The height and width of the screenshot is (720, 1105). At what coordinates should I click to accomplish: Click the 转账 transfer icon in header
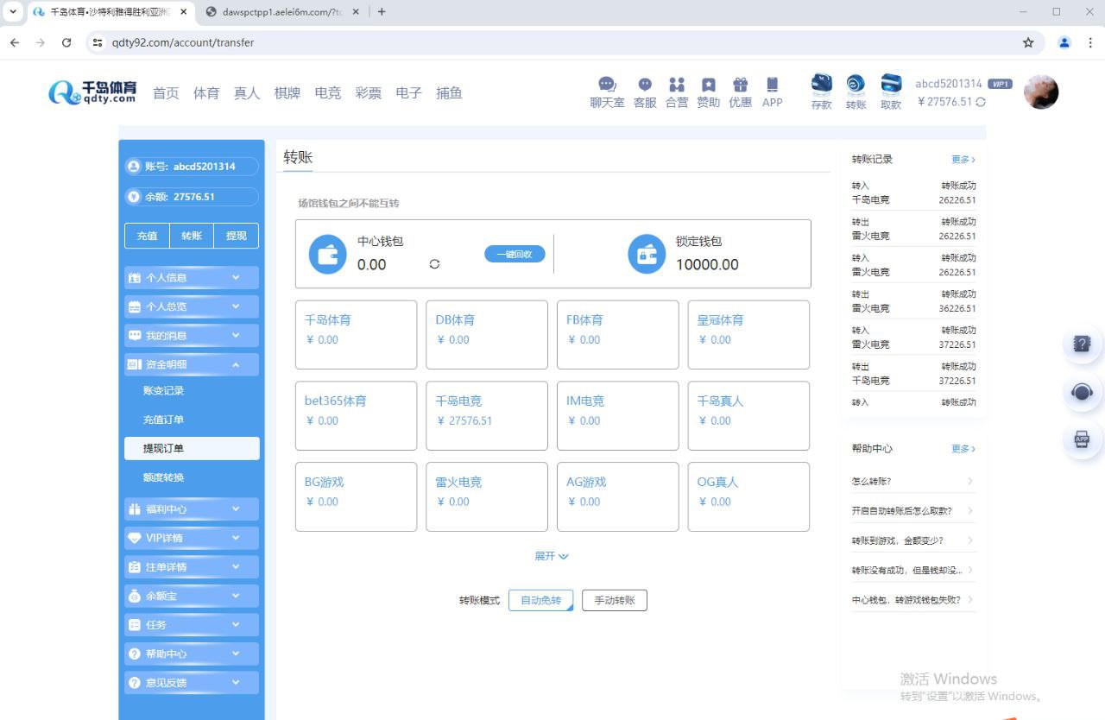click(856, 92)
